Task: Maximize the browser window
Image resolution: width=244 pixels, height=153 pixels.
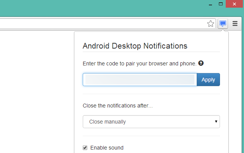Action: [221, 4]
